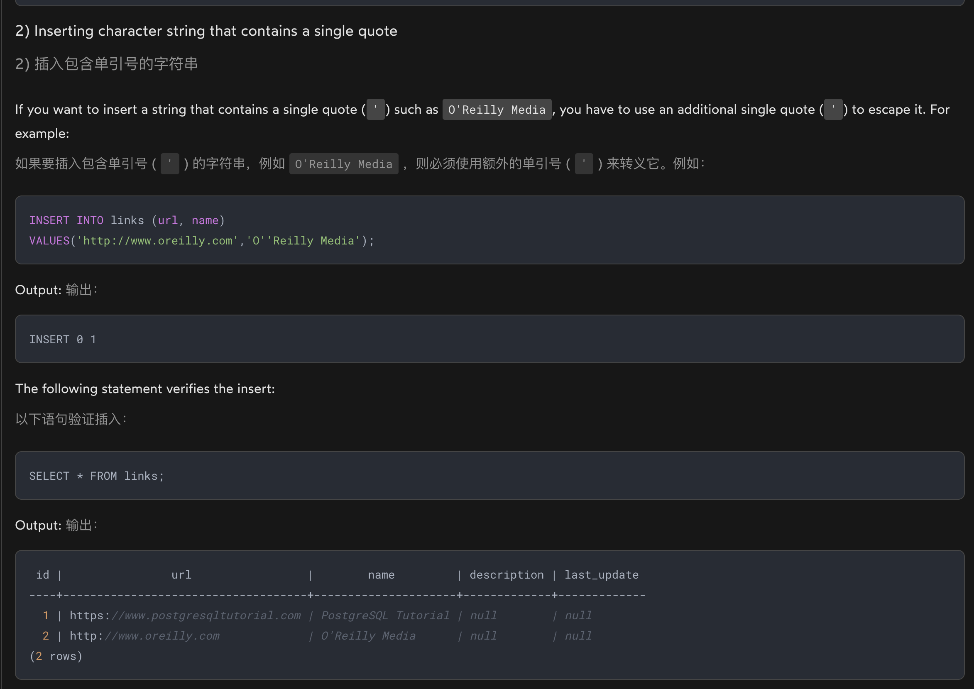Image resolution: width=974 pixels, height=689 pixels.
Task: Click the 'INSERT 0 1' output code
Action: (x=63, y=340)
